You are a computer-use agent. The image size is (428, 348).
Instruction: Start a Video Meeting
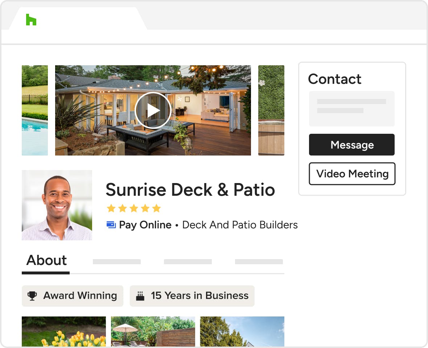352,174
